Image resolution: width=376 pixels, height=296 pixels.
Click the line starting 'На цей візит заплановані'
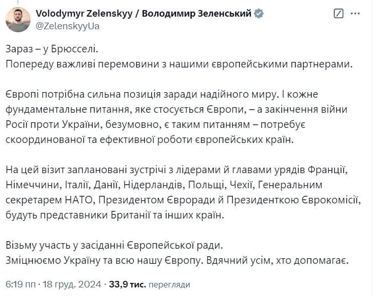coord(177,170)
